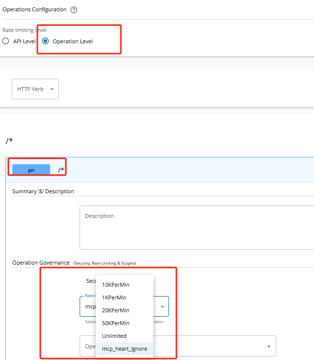The image size is (314, 360).
Task: Click the Rate limiting level label
Action: tap(25, 30)
